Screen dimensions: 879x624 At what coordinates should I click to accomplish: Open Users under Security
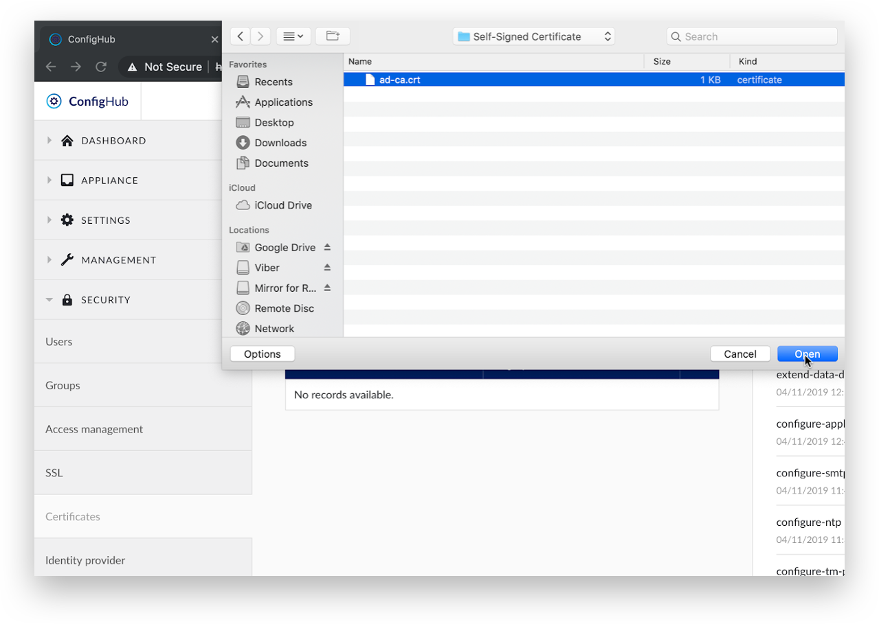(143, 341)
